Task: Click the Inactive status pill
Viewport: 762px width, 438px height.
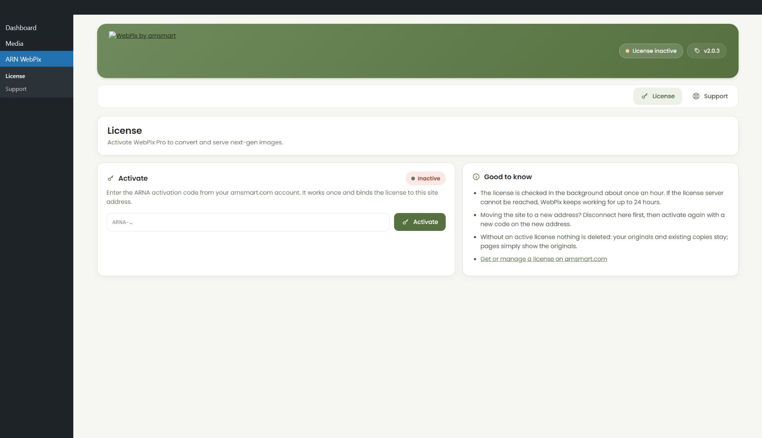Action: point(426,178)
